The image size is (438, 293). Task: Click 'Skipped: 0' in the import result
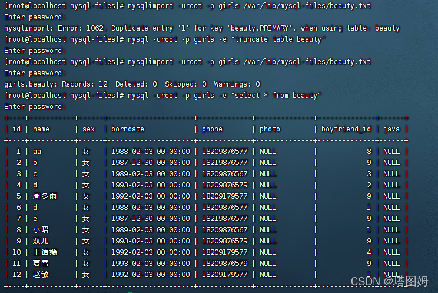[x=185, y=84]
